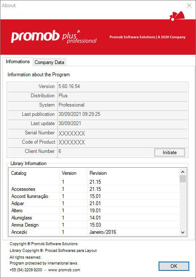This screenshot has width=196, height=278.
Task: Select the Informations tab
Action: click(18, 61)
